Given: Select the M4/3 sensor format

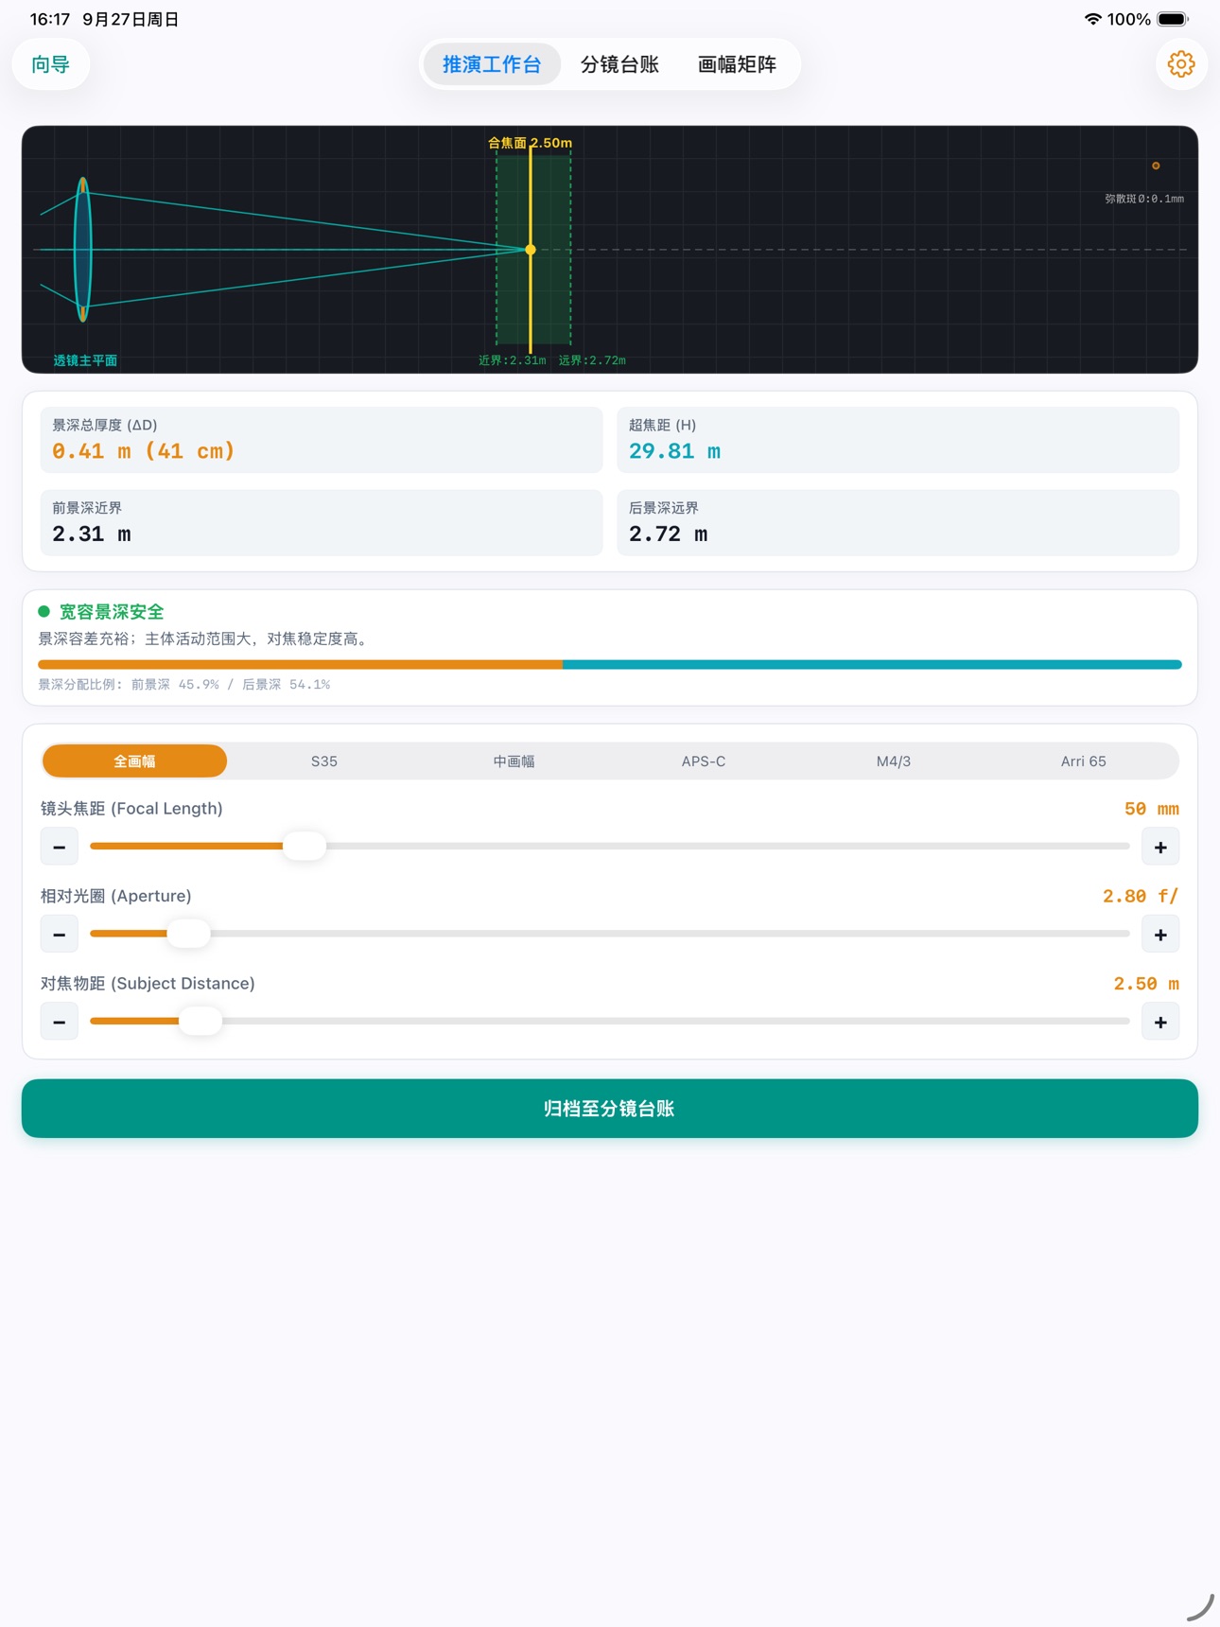Looking at the screenshot, I should click(x=894, y=761).
